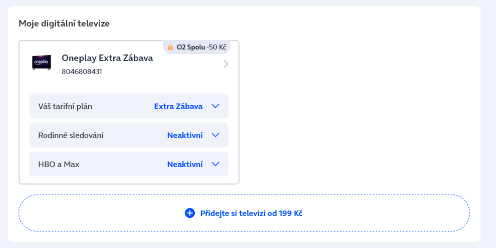Viewport: 496px width, 248px height.
Task: Click the right arrow on Oneplay card
Action: [226, 64]
